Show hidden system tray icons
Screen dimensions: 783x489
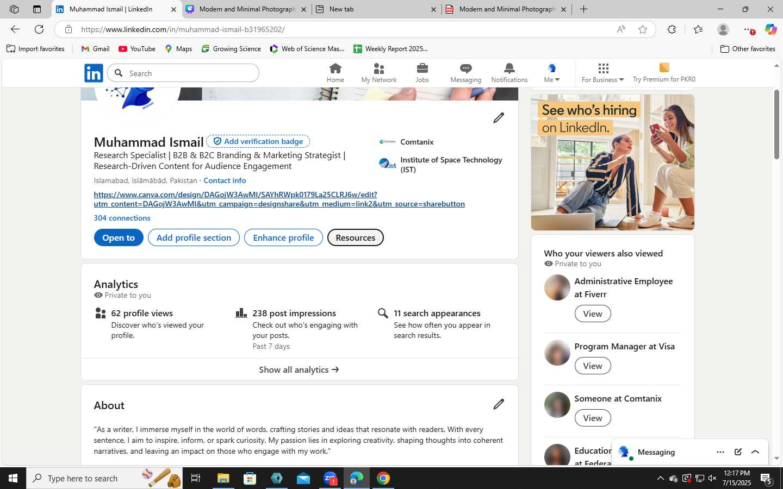660,478
